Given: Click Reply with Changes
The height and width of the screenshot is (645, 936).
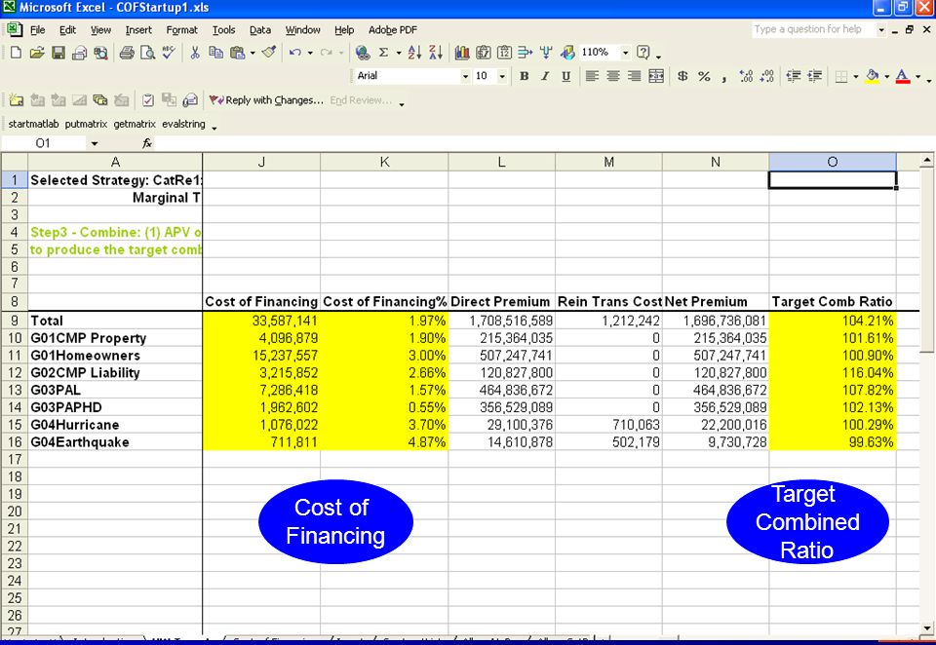Looking at the screenshot, I should [266, 100].
